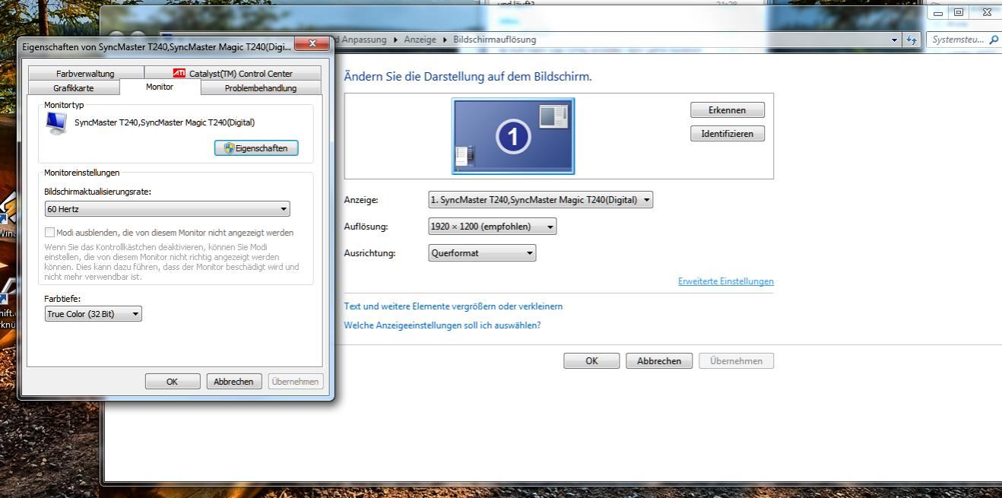This screenshot has height=498, width=1002.
Task: Maximize the Bildschirmauflösung window
Action: (958, 12)
